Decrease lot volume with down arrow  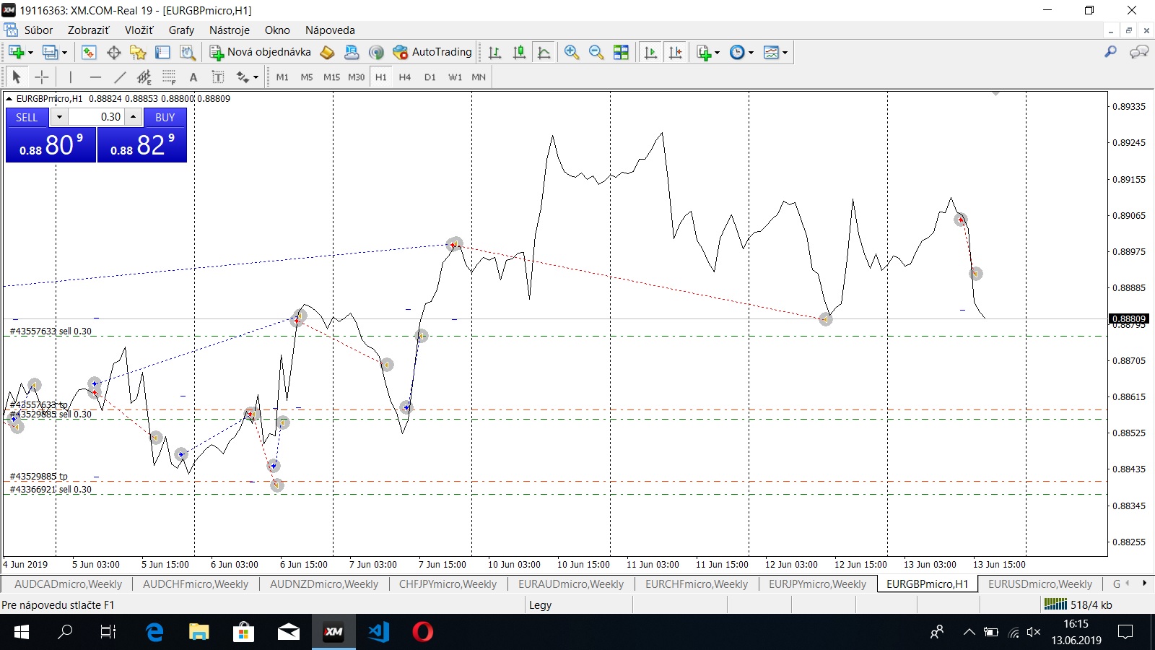[x=59, y=117]
